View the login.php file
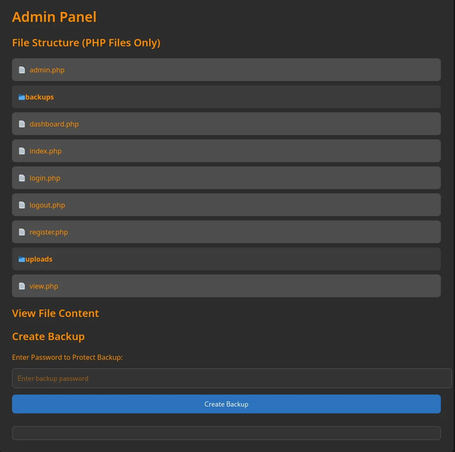Viewport: 455px width, 452px height. 45,178
